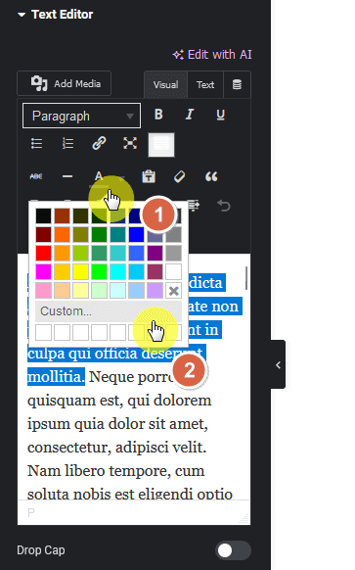Click the paste as text clipboard icon
The height and width of the screenshot is (570, 355).
(149, 176)
